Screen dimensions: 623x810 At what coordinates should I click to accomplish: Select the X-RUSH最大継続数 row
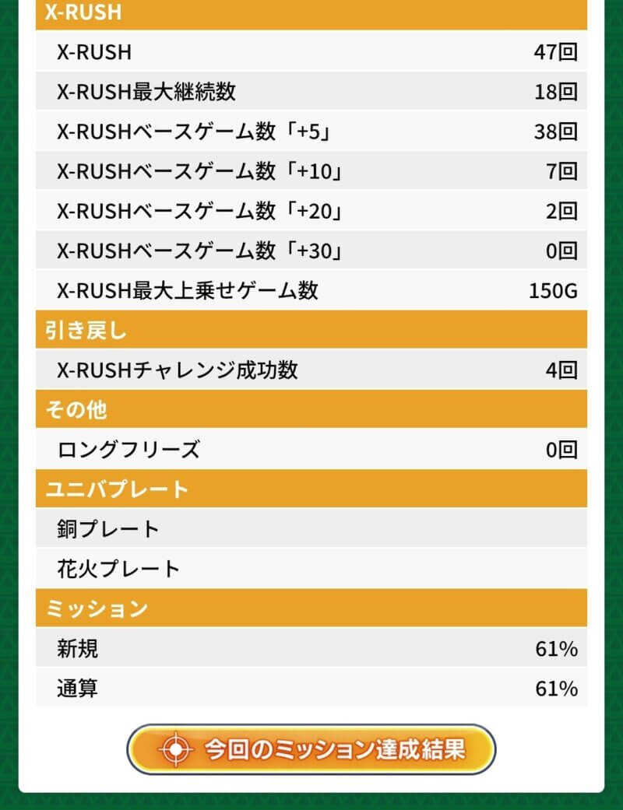coord(311,92)
